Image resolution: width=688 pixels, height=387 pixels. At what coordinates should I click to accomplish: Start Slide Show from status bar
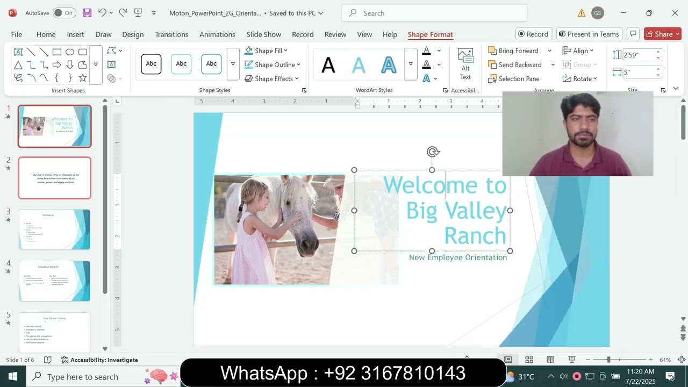tap(572, 360)
